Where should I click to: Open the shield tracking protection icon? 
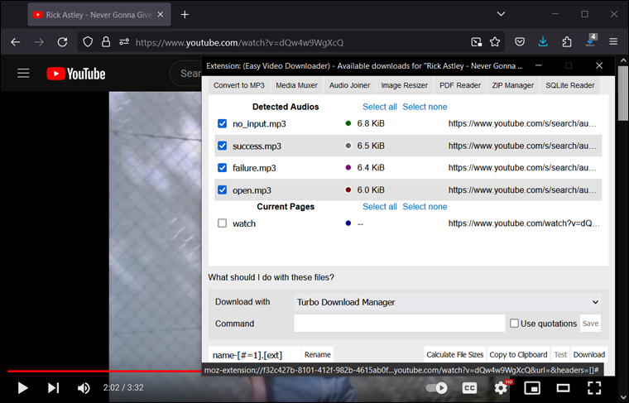click(x=88, y=42)
